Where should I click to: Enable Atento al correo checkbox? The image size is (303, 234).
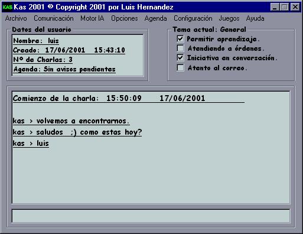click(x=180, y=68)
